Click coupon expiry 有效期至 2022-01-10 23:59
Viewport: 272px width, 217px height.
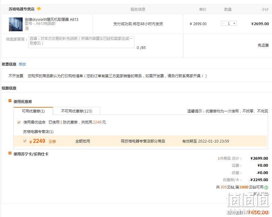point(206,141)
